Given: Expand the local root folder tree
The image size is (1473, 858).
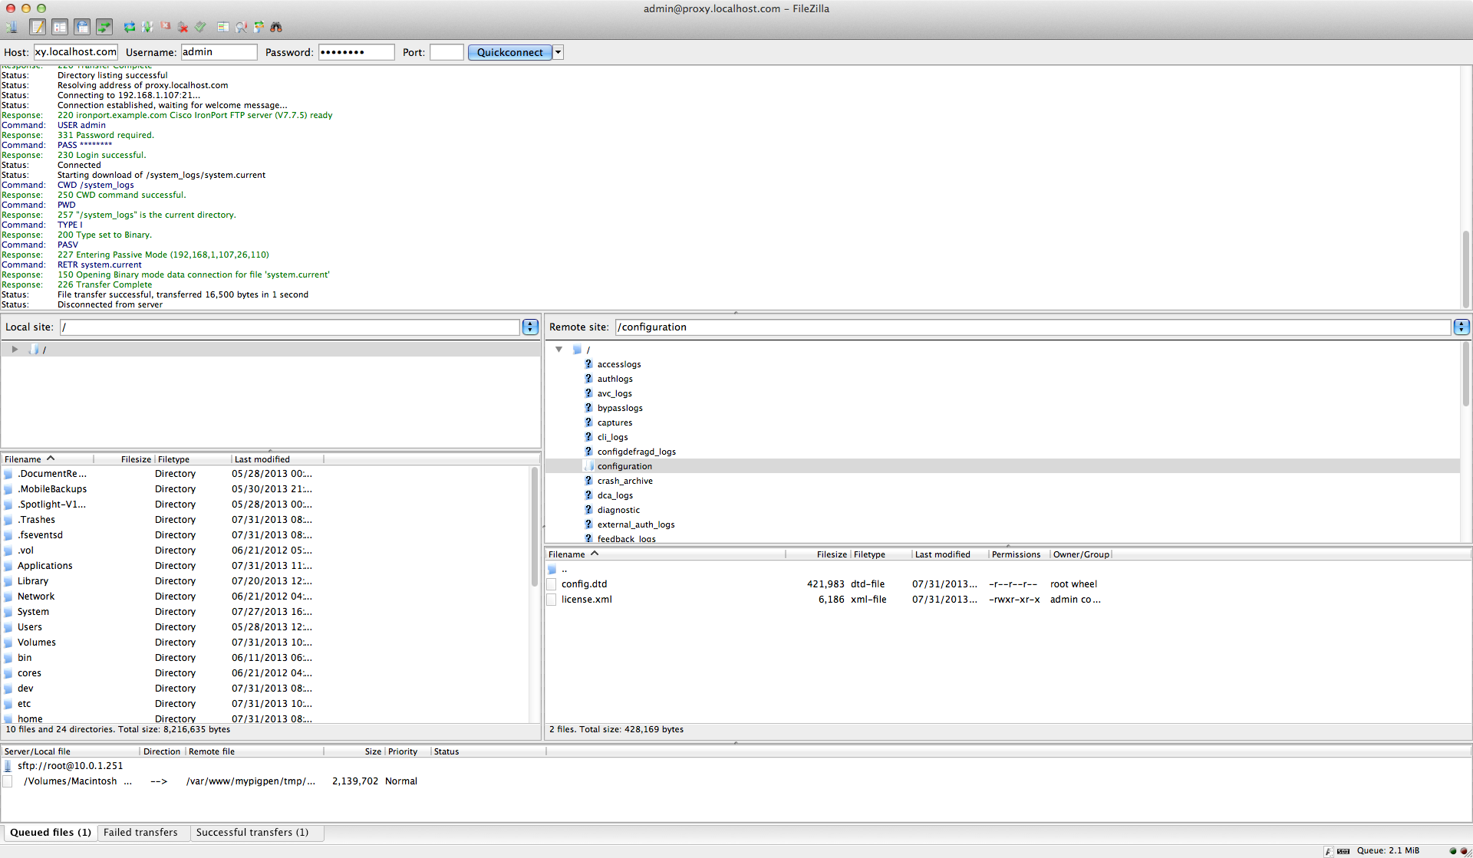Looking at the screenshot, I should point(15,349).
